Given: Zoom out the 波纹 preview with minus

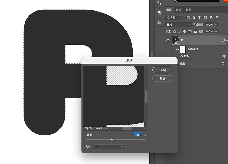Looking at the screenshot, I should point(86,129).
